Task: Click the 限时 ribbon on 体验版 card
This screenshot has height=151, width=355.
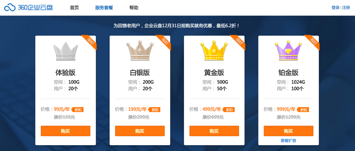Action: pyautogui.click(x=90, y=42)
